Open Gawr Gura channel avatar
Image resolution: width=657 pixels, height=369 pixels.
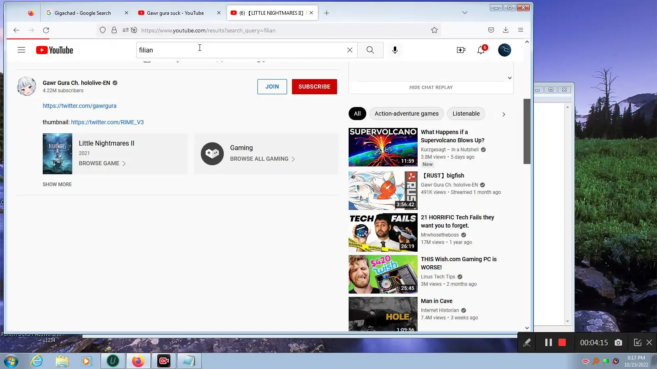(x=27, y=86)
